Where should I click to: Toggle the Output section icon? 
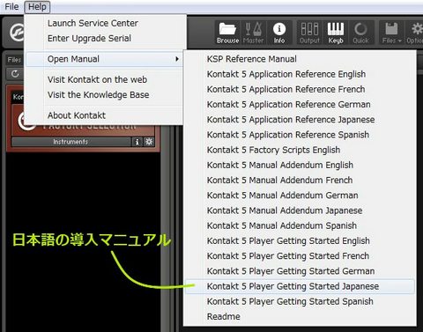309,33
